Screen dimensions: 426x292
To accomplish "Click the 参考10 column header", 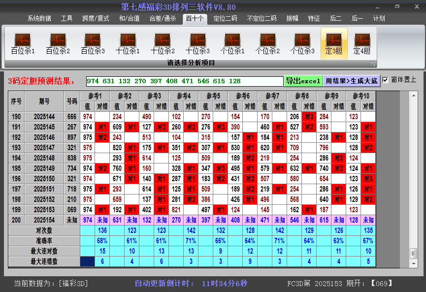I will 361,96.
